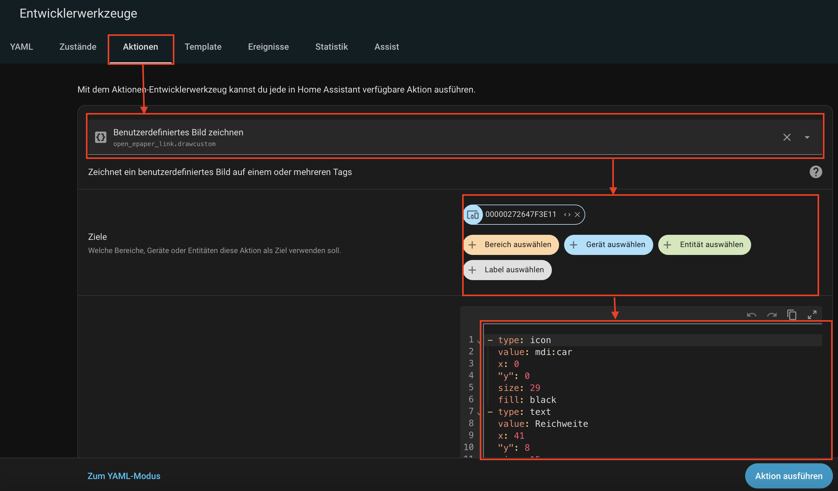This screenshot has width=838, height=491.
Task: Switch to YAML mode via link
Action: 124,476
